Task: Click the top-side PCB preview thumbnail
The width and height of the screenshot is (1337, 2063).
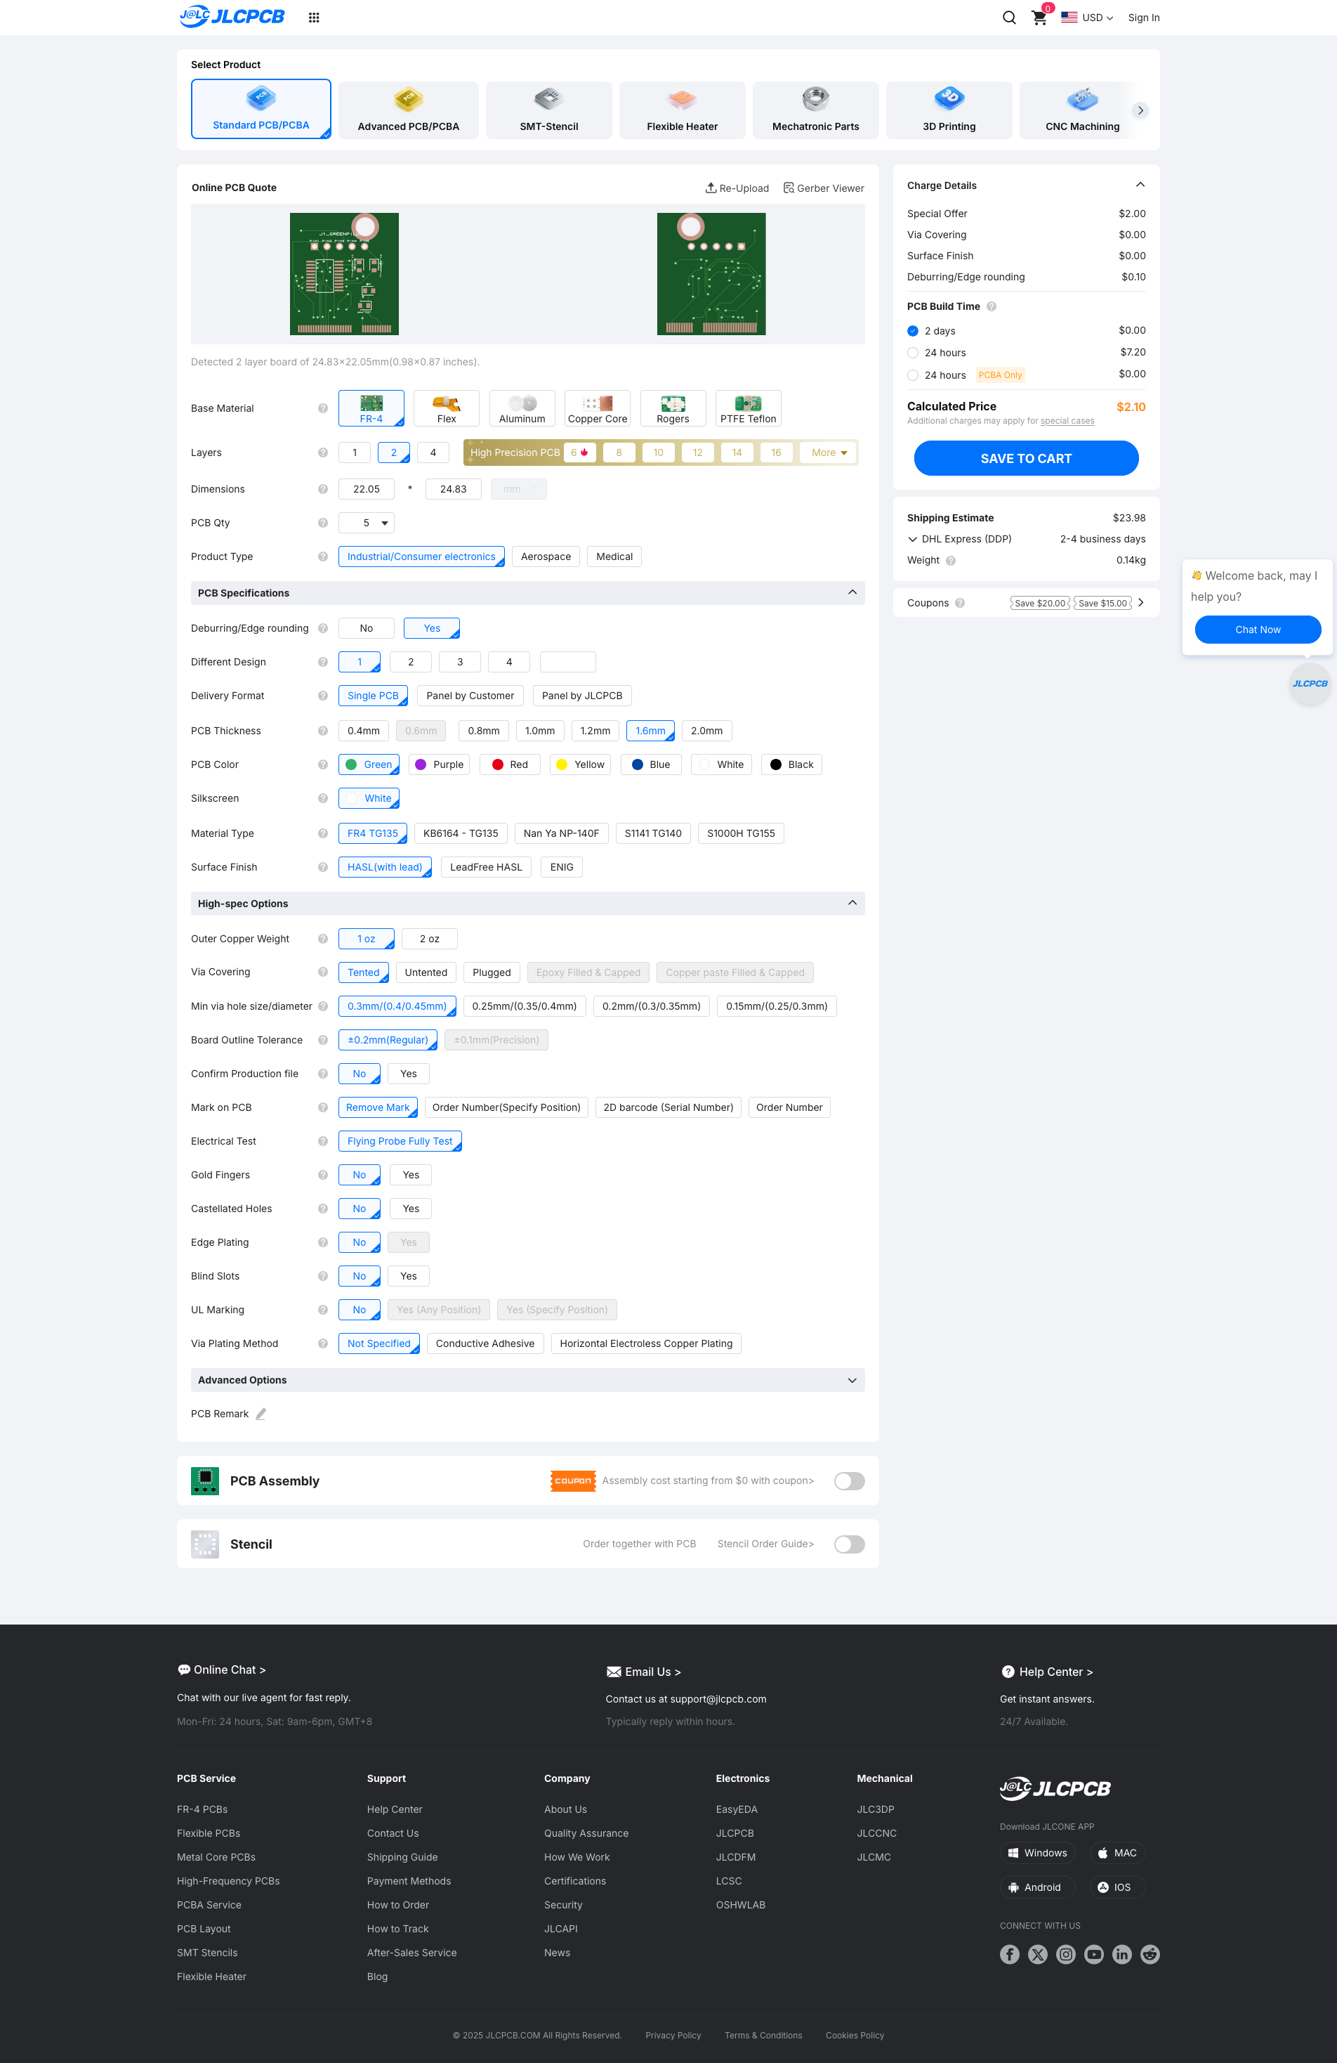Action: 344,274
